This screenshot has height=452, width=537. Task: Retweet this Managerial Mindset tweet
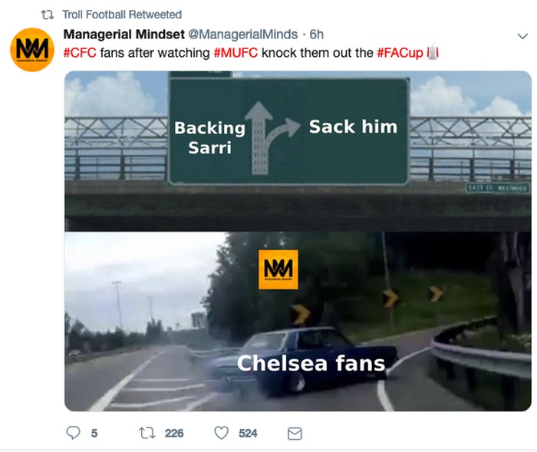pos(145,433)
